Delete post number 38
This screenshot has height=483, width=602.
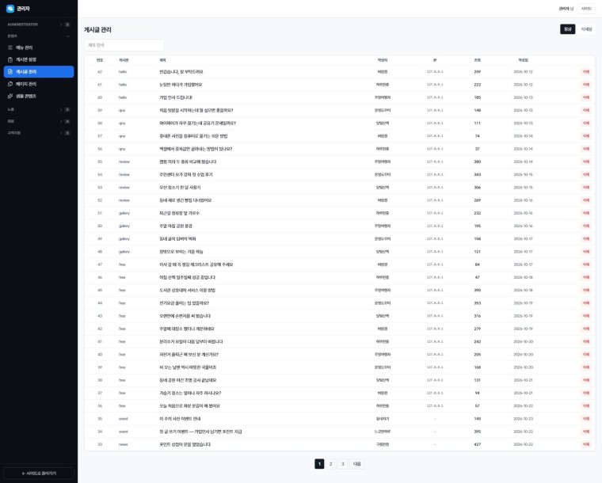[586, 380]
